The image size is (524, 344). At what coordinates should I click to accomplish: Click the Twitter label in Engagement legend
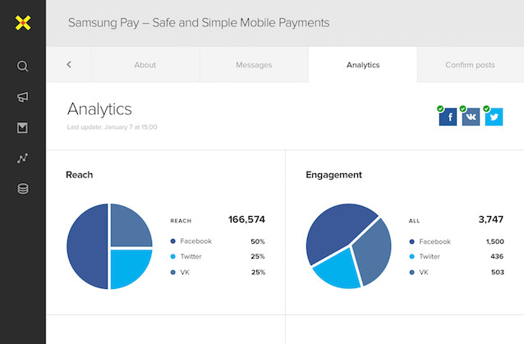[x=430, y=256]
